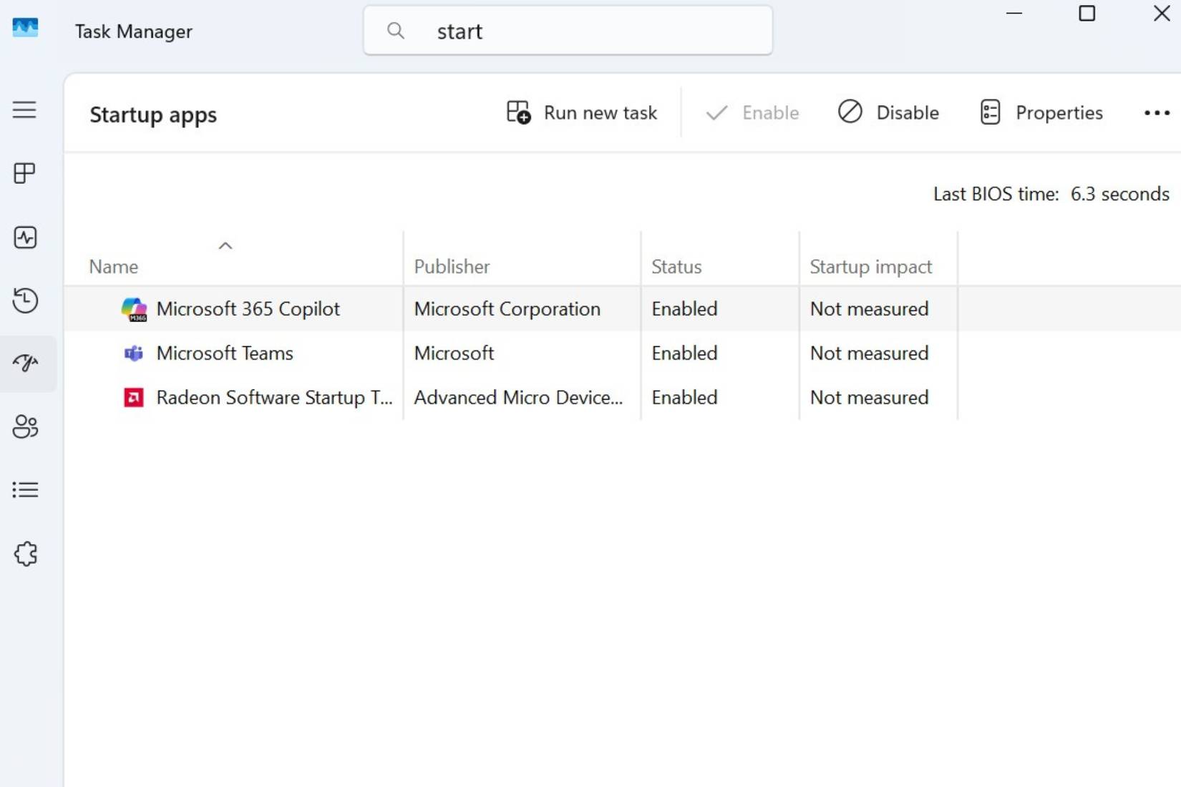The width and height of the screenshot is (1181, 787).
Task: Click the sort chevron above Name column
Action: 225,245
